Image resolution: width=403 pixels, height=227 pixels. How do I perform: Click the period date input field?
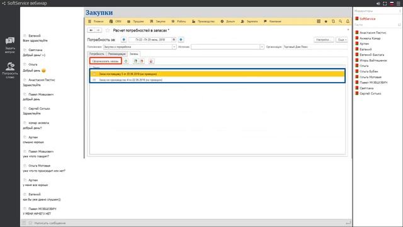pos(150,40)
